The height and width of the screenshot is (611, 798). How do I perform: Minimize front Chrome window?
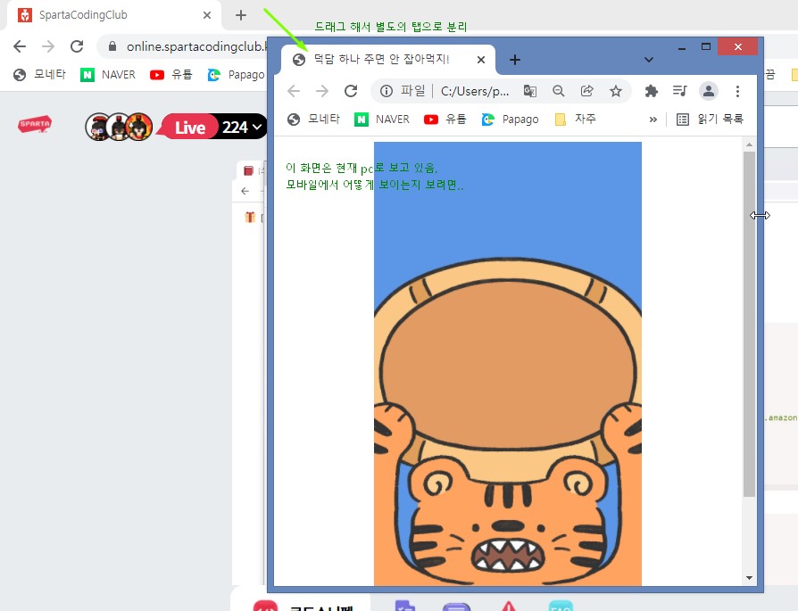click(682, 47)
